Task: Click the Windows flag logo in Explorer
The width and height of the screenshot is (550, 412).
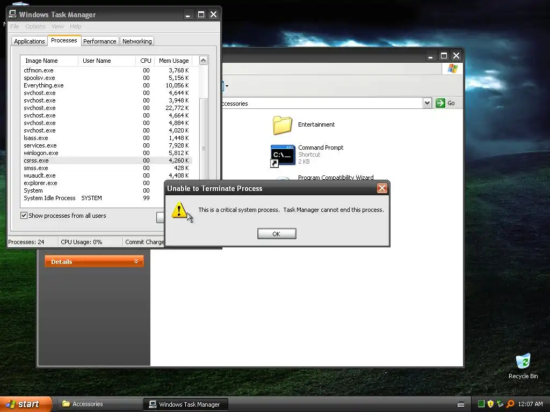Action: point(452,68)
